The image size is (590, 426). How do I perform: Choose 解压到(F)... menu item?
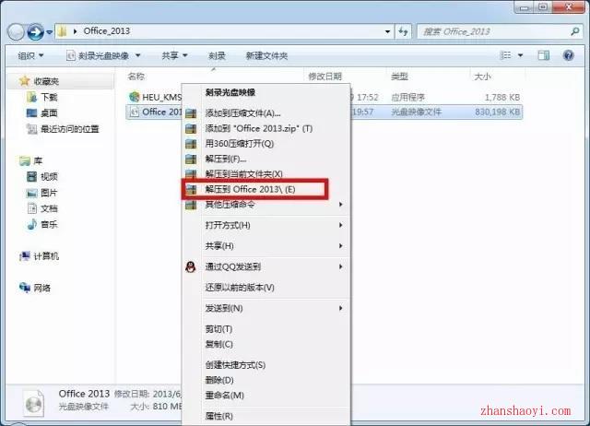(266, 159)
